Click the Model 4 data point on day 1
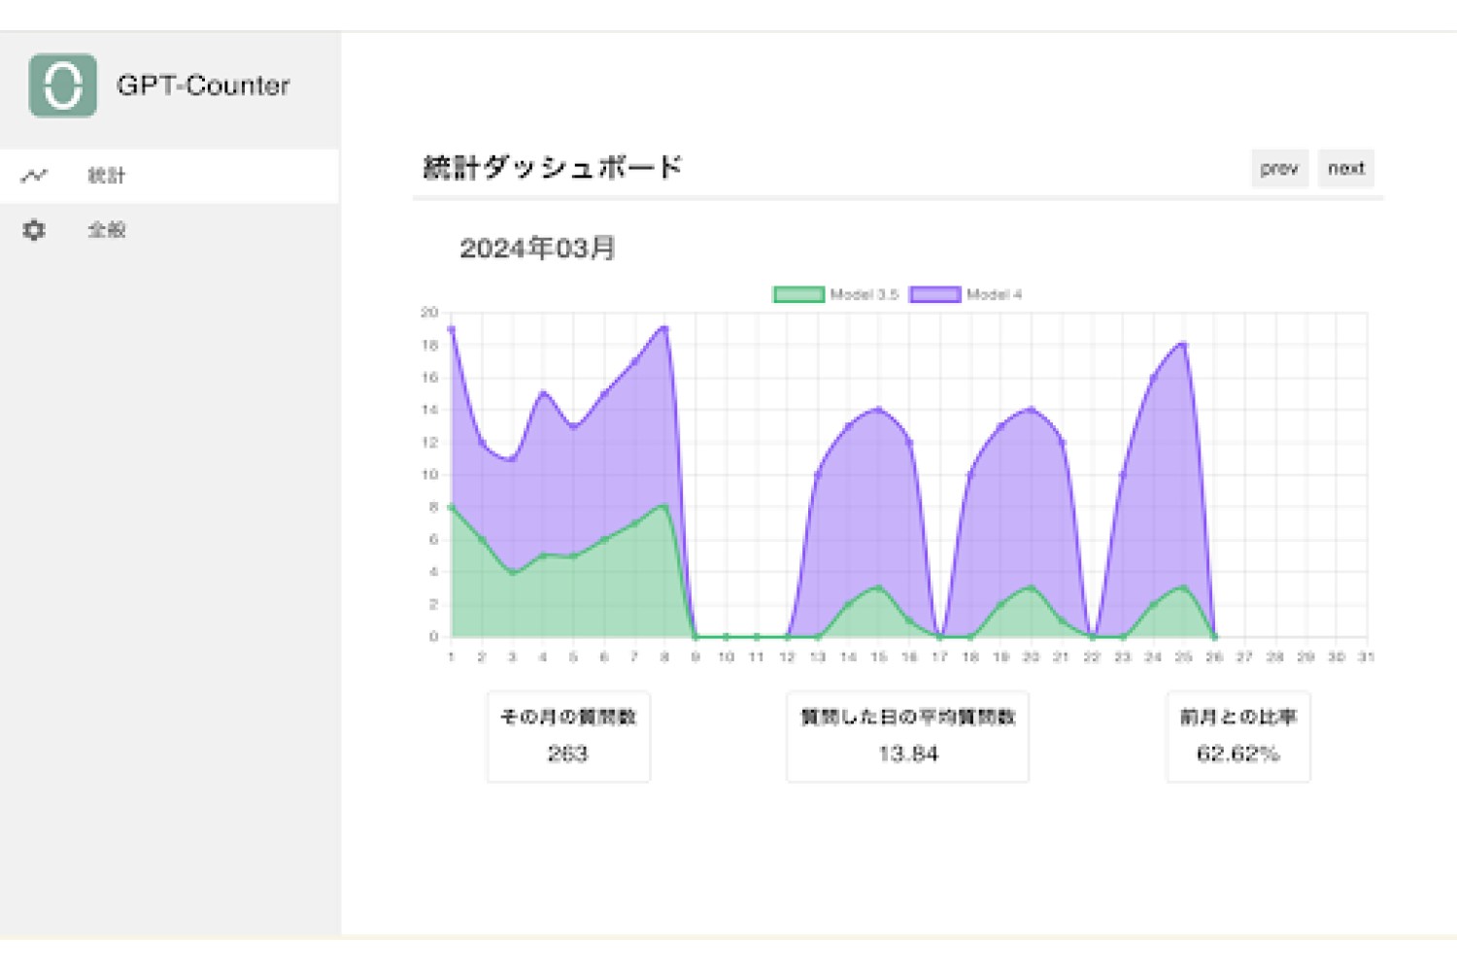1457x971 pixels. (451, 328)
